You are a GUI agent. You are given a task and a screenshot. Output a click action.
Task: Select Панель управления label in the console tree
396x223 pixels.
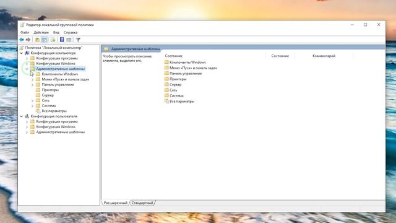pyautogui.click(x=58, y=85)
